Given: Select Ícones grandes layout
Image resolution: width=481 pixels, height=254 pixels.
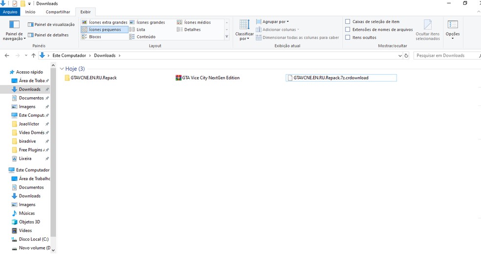Looking at the screenshot, I should [x=148, y=22].
